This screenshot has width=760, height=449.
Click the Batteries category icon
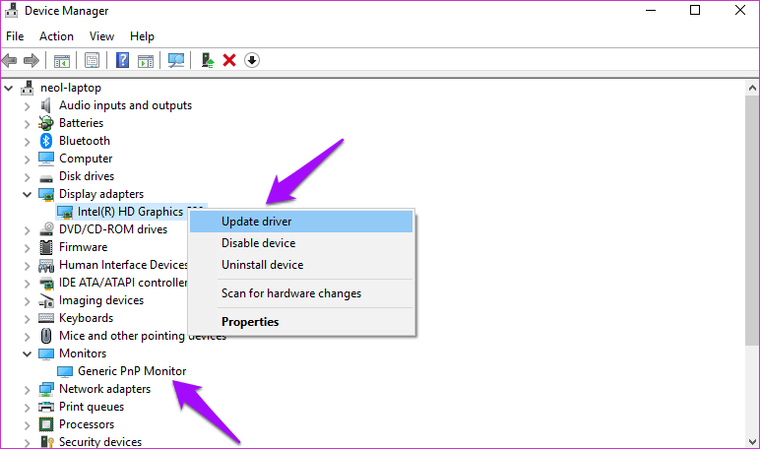[x=46, y=123]
